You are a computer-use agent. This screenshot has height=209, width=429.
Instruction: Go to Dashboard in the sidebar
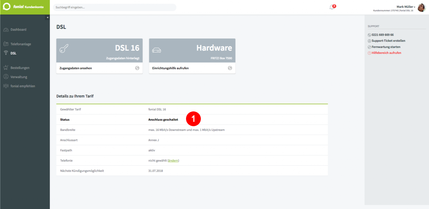coord(18,30)
